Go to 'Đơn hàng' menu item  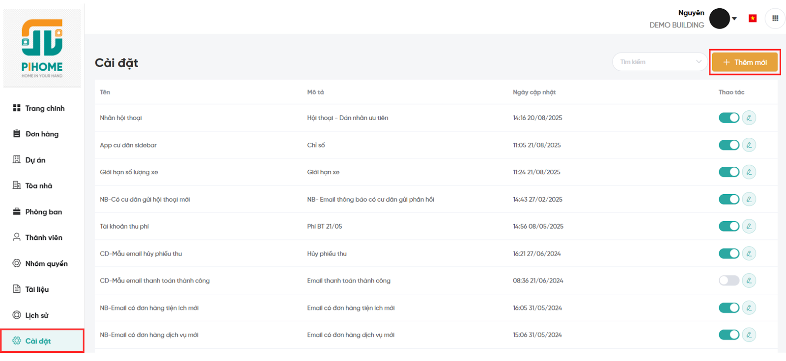click(x=42, y=134)
